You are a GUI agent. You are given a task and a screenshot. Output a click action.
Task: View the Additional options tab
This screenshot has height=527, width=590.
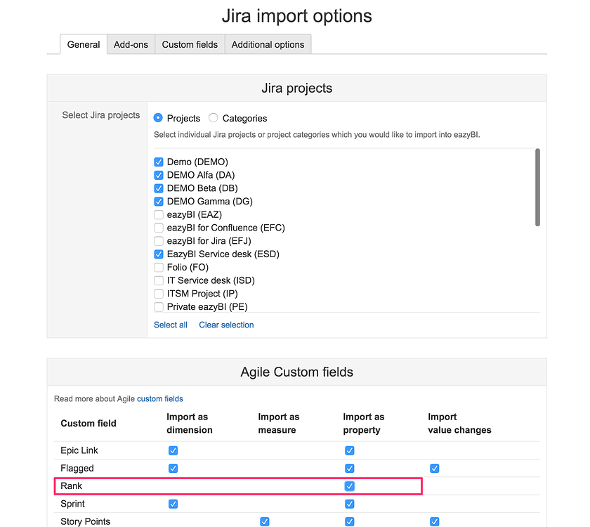point(268,44)
